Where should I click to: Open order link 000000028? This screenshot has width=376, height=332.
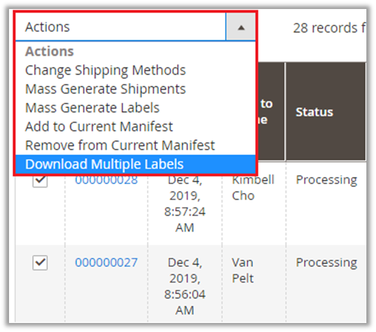pos(106,180)
